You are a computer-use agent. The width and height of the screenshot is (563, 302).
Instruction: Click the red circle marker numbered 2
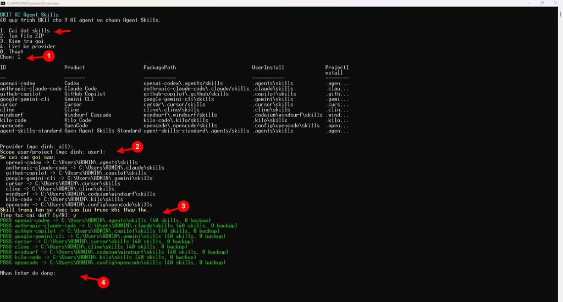[x=137, y=147]
